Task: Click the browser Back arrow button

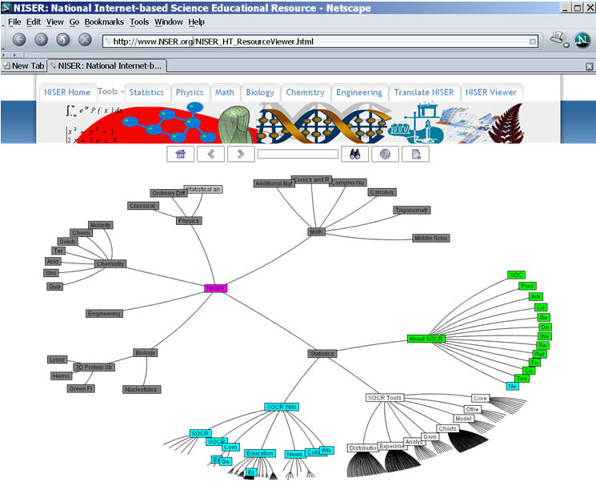Action: pos(19,39)
